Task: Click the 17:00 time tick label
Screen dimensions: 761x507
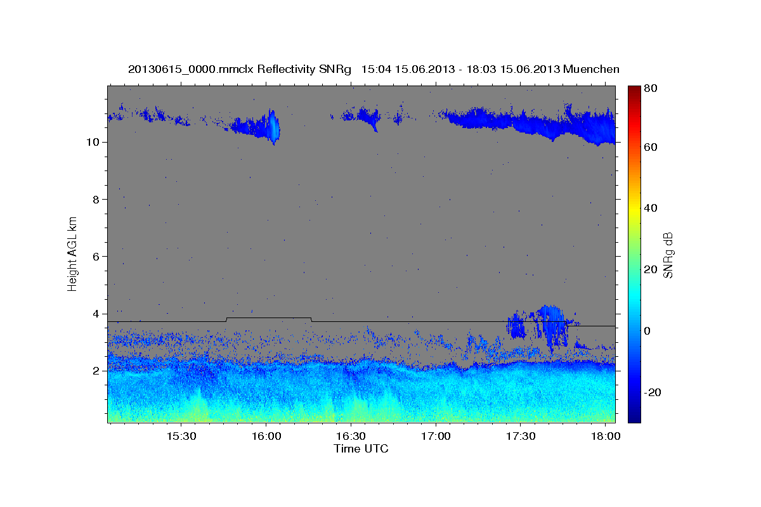Action: pos(436,437)
